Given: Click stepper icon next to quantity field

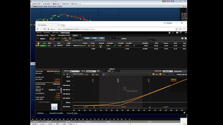Looking at the screenshot, I should (55, 45).
